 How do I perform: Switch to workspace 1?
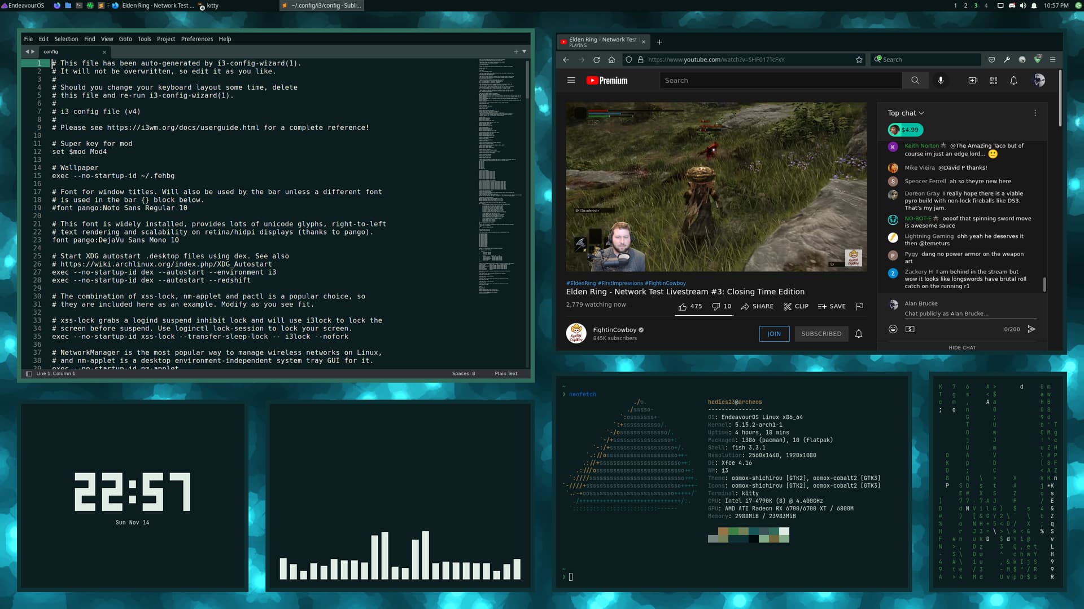(x=955, y=6)
